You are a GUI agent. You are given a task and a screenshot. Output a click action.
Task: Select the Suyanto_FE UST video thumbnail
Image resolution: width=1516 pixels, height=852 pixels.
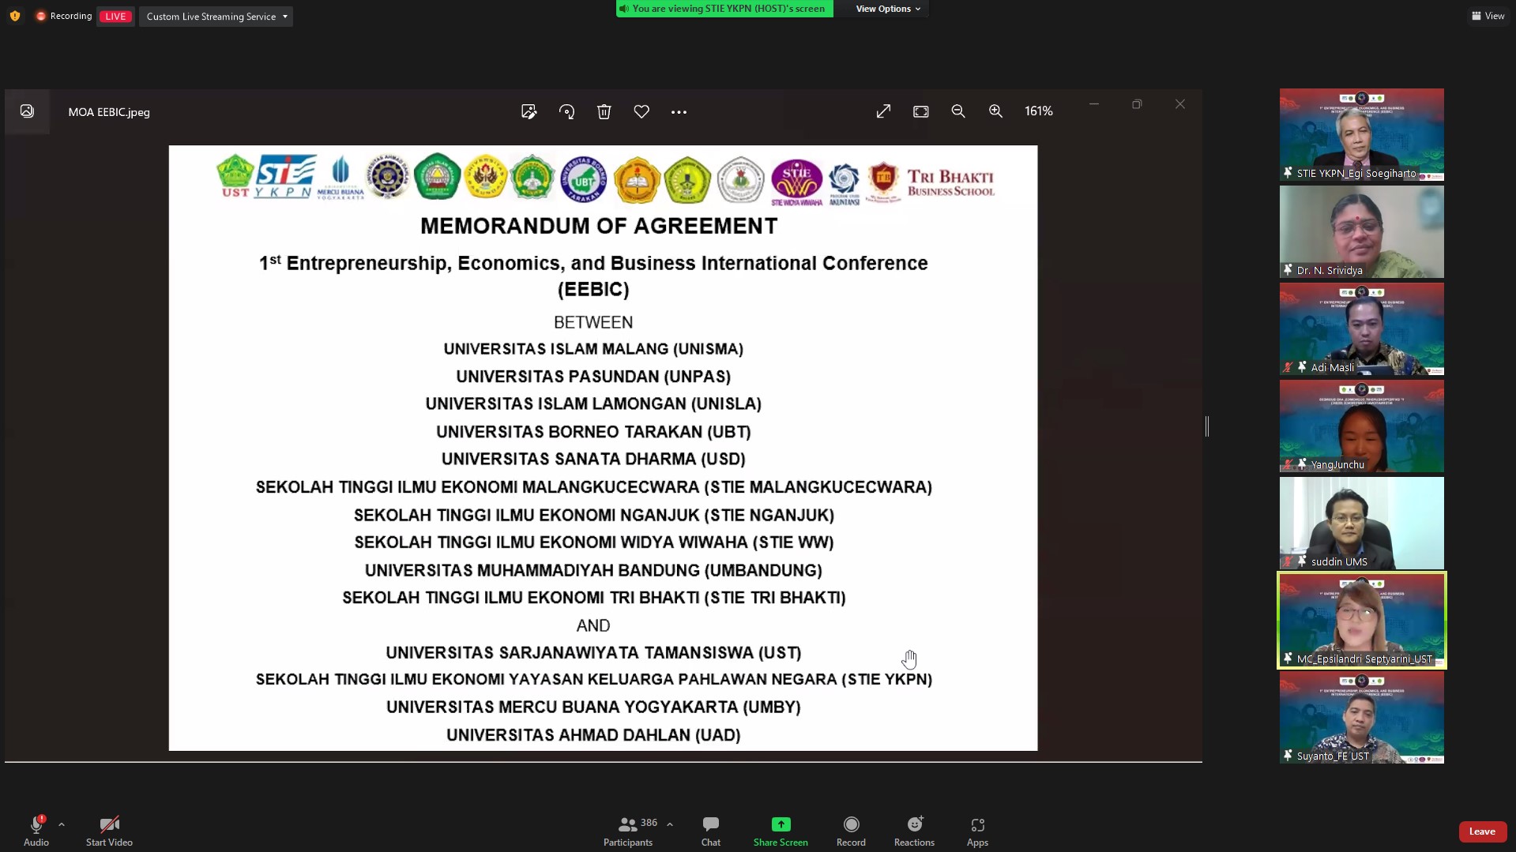point(1361,717)
